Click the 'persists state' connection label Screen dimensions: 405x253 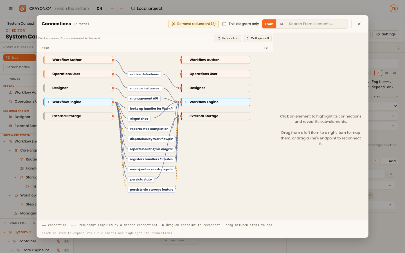pos(141,179)
